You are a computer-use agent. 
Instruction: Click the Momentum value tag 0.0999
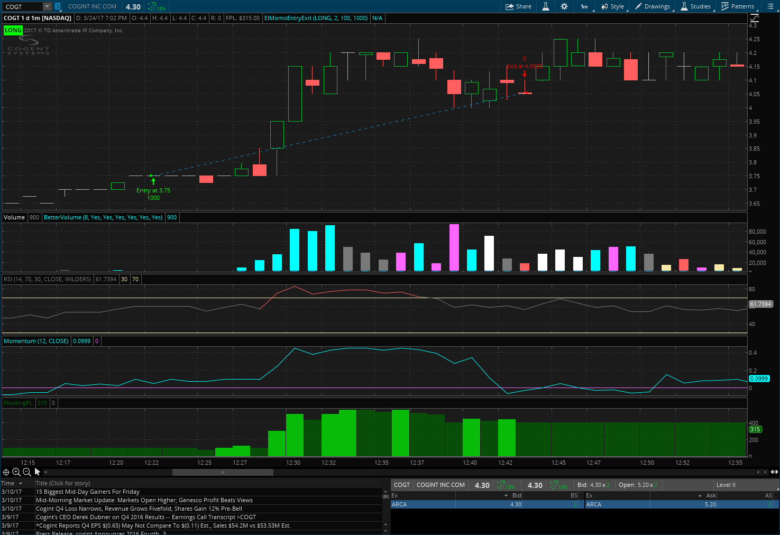click(x=759, y=379)
